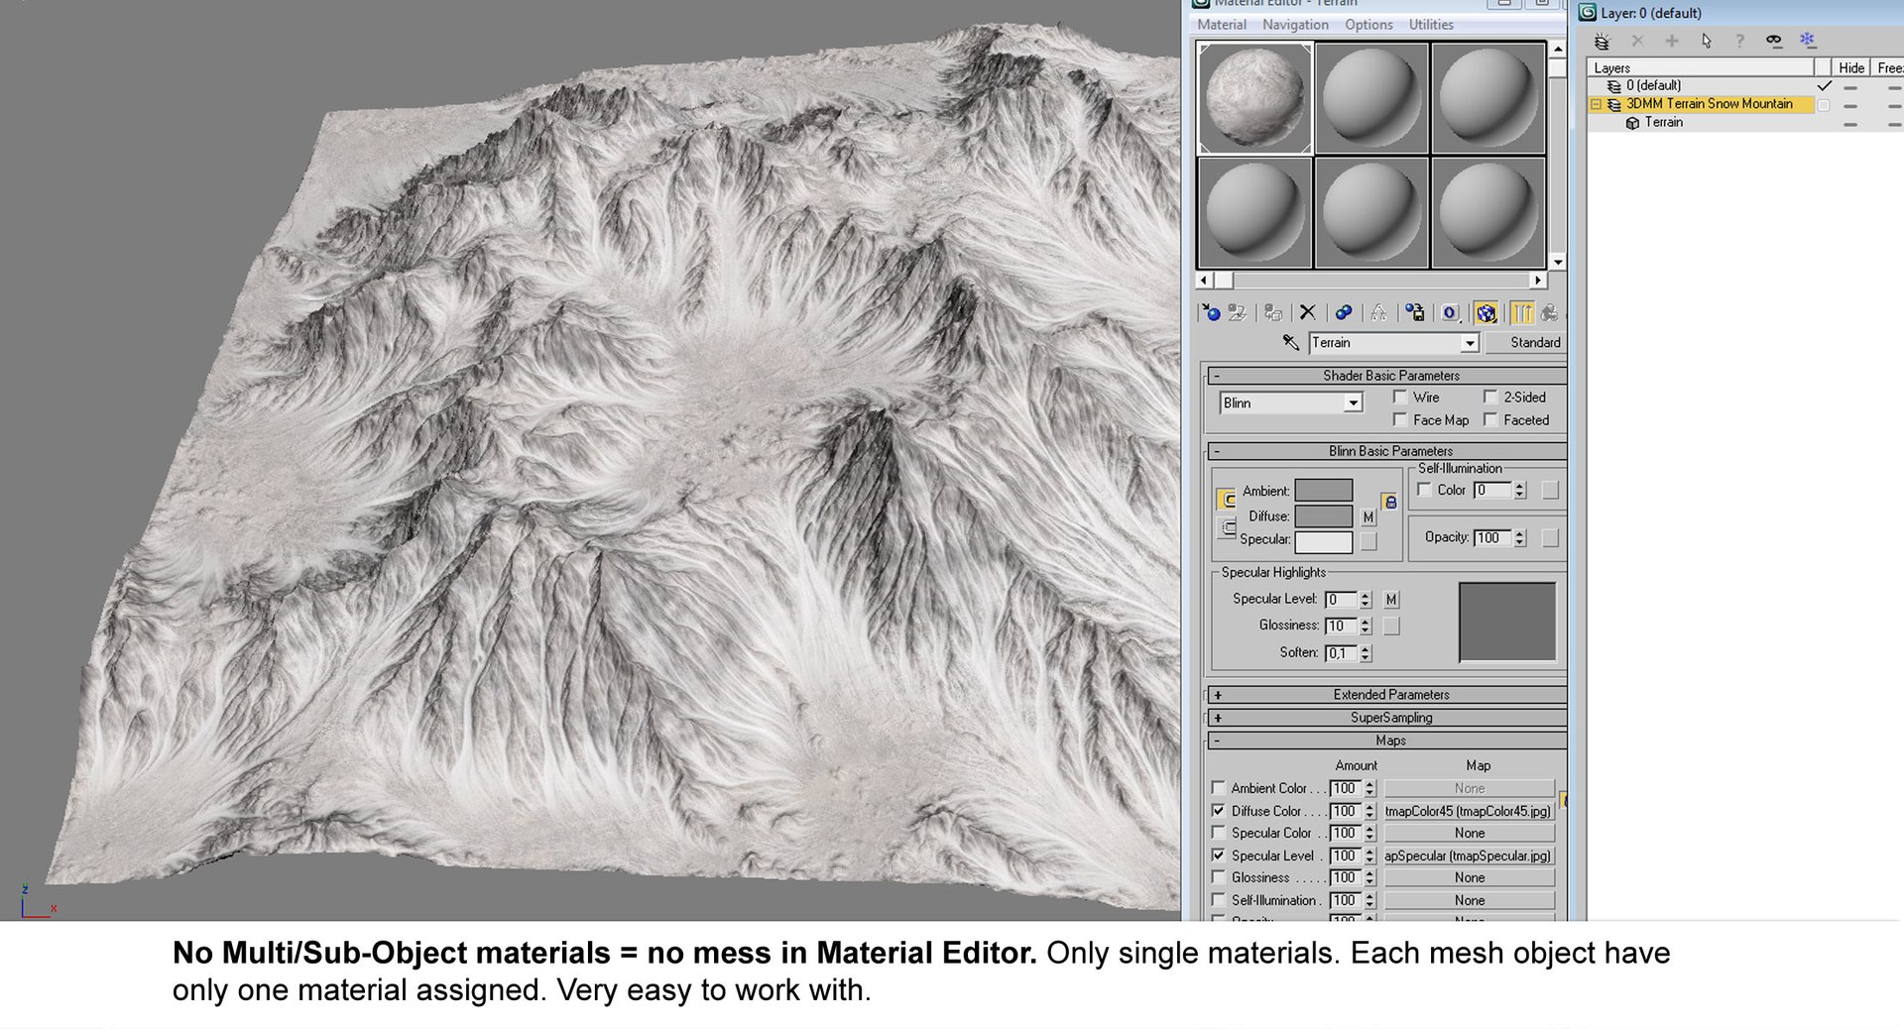Image resolution: width=1904 pixels, height=1029 pixels.
Task: Click Make Material Copy blue spheres icon
Action: click(x=1343, y=313)
